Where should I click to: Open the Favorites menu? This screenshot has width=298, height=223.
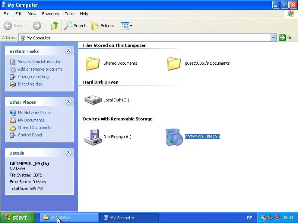point(51,14)
